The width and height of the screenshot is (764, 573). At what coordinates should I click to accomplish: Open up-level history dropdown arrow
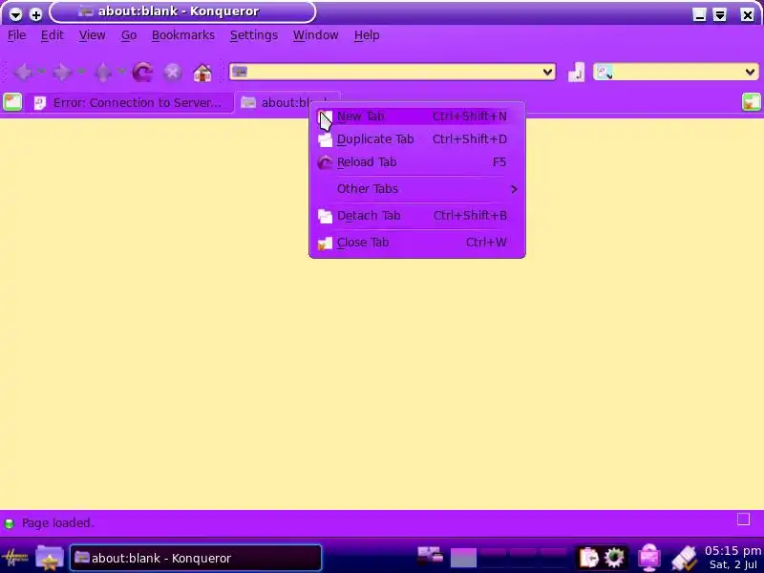[121, 73]
